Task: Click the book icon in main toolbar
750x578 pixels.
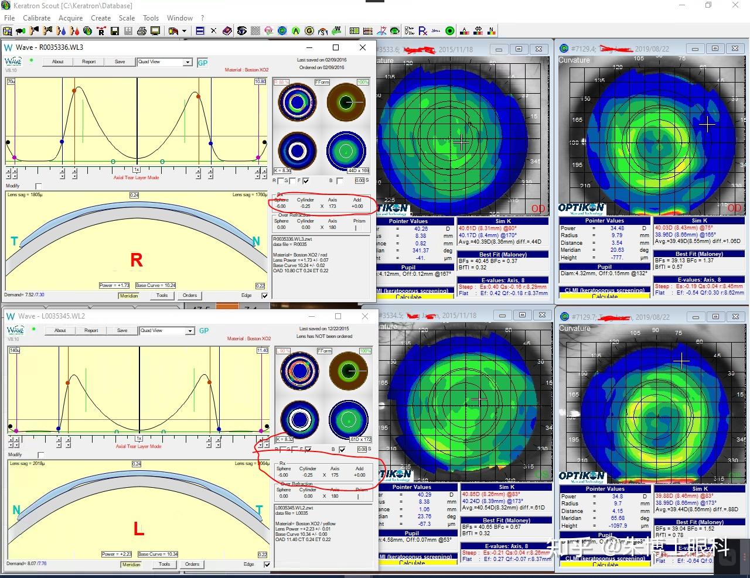Action: point(227,31)
